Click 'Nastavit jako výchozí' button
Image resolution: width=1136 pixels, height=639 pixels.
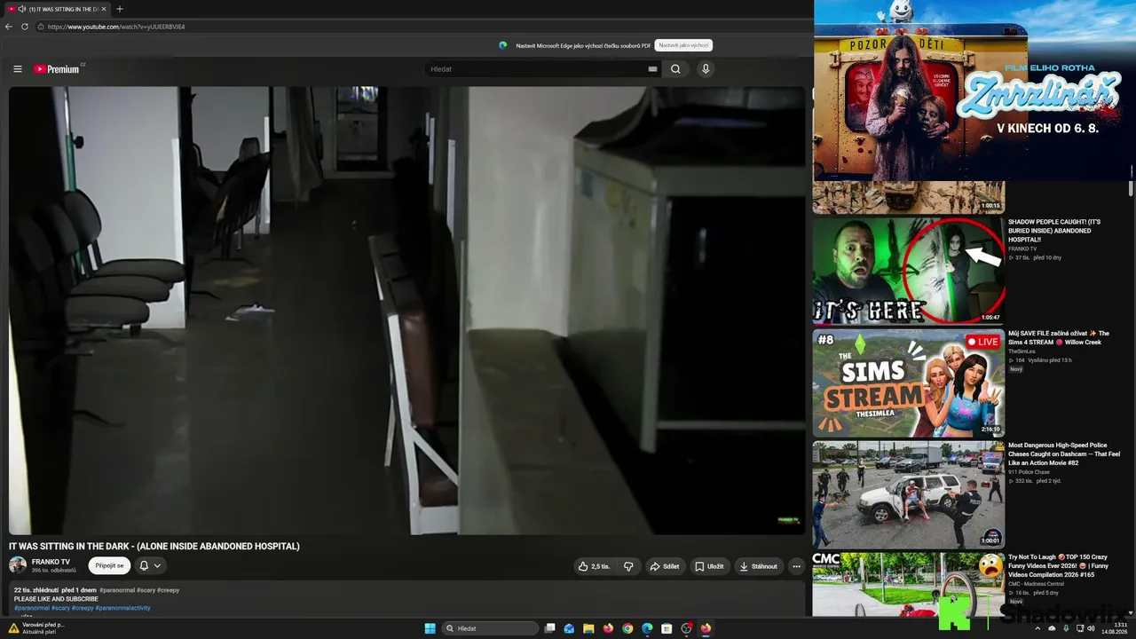coord(683,45)
